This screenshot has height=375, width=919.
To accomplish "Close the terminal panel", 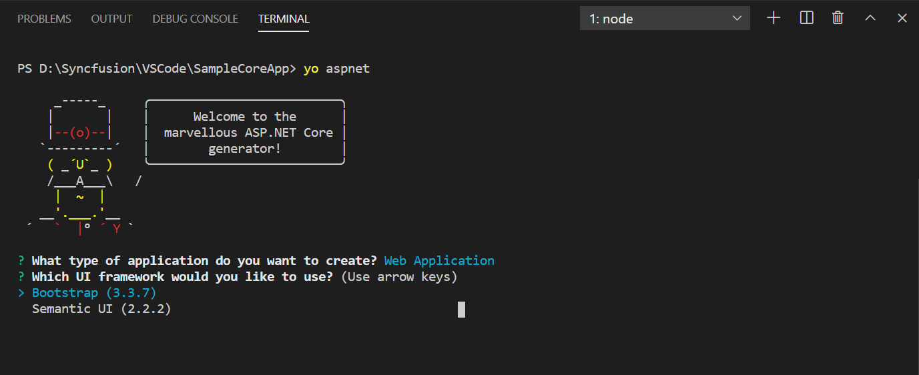I will [902, 18].
